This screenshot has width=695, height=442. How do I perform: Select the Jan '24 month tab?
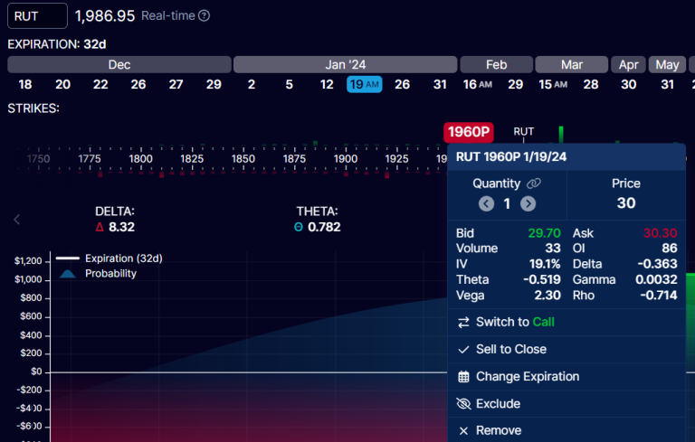click(345, 65)
